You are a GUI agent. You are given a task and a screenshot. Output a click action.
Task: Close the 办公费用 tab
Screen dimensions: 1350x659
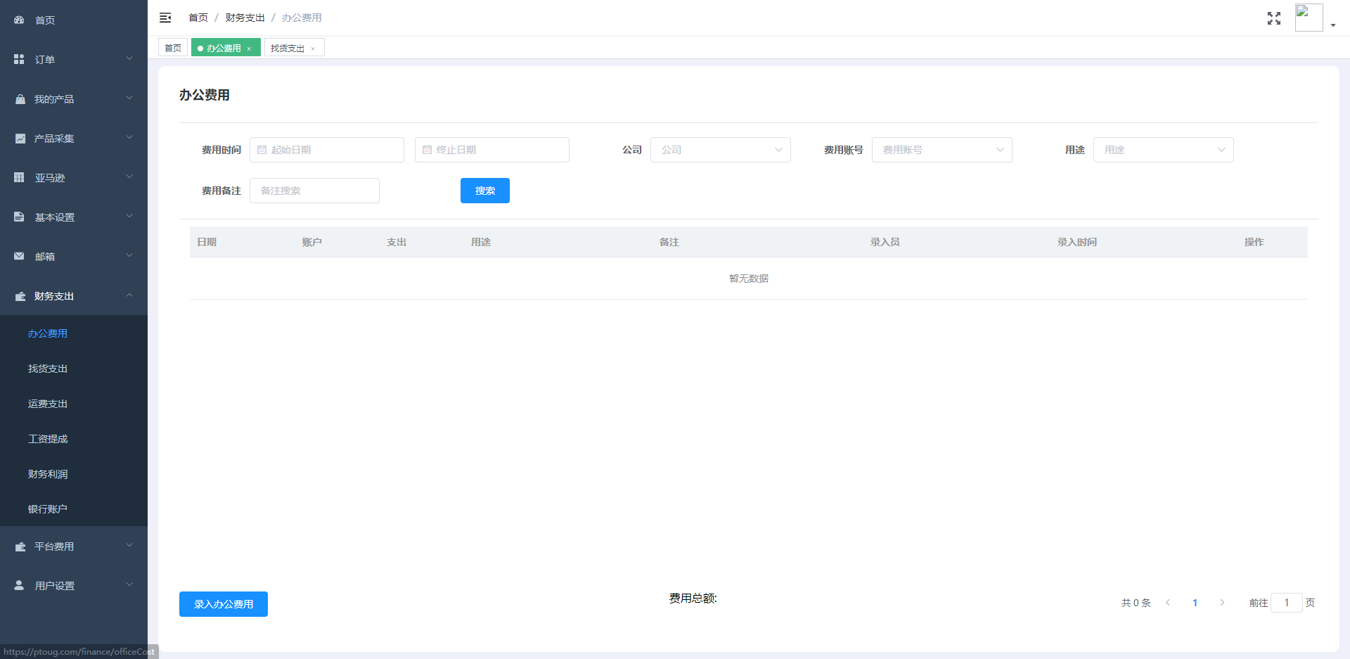point(249,49)
